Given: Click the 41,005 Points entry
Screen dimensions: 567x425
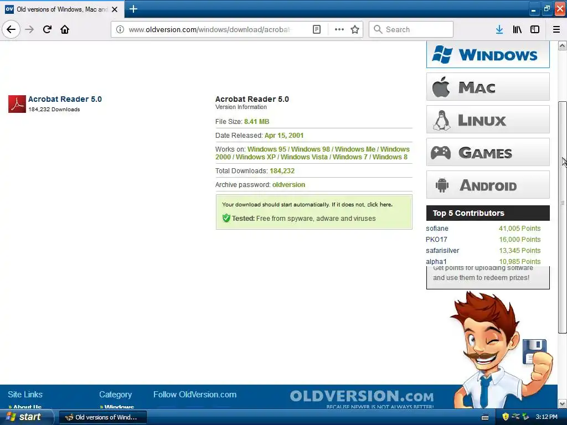Looking at the screenshot, I should (x=519, y=229).
